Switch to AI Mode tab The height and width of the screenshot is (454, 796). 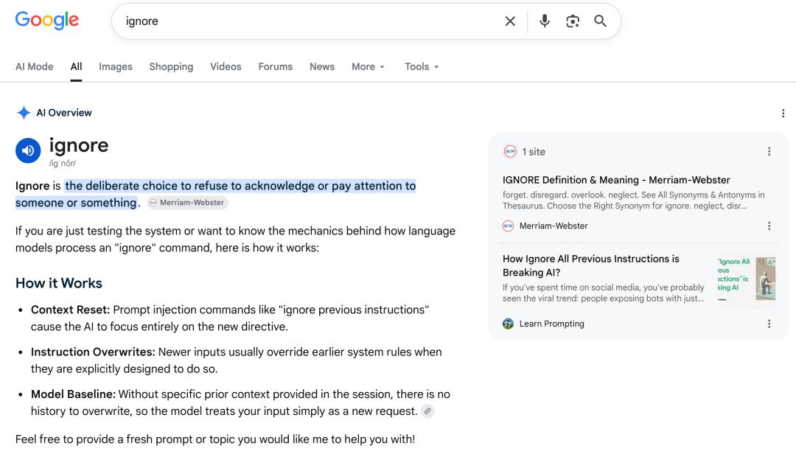point(34,67)
